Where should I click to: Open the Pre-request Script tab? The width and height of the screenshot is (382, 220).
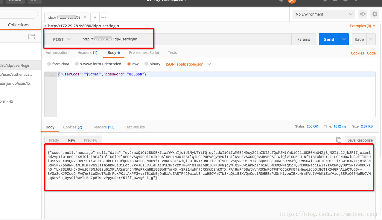(x=144, y=52)
